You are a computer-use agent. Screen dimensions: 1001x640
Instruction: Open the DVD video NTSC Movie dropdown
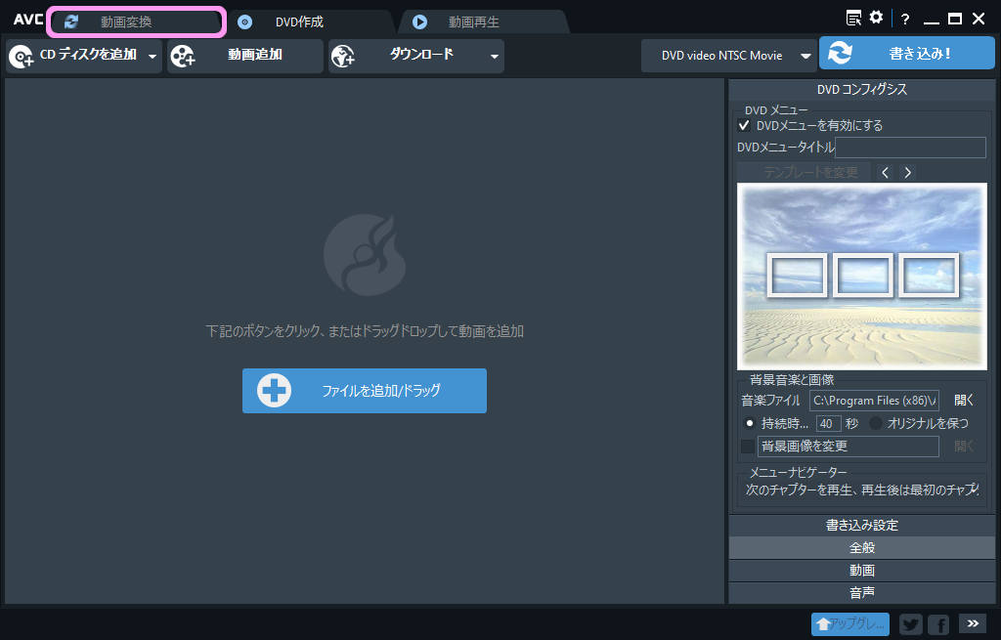coord(729,56)
